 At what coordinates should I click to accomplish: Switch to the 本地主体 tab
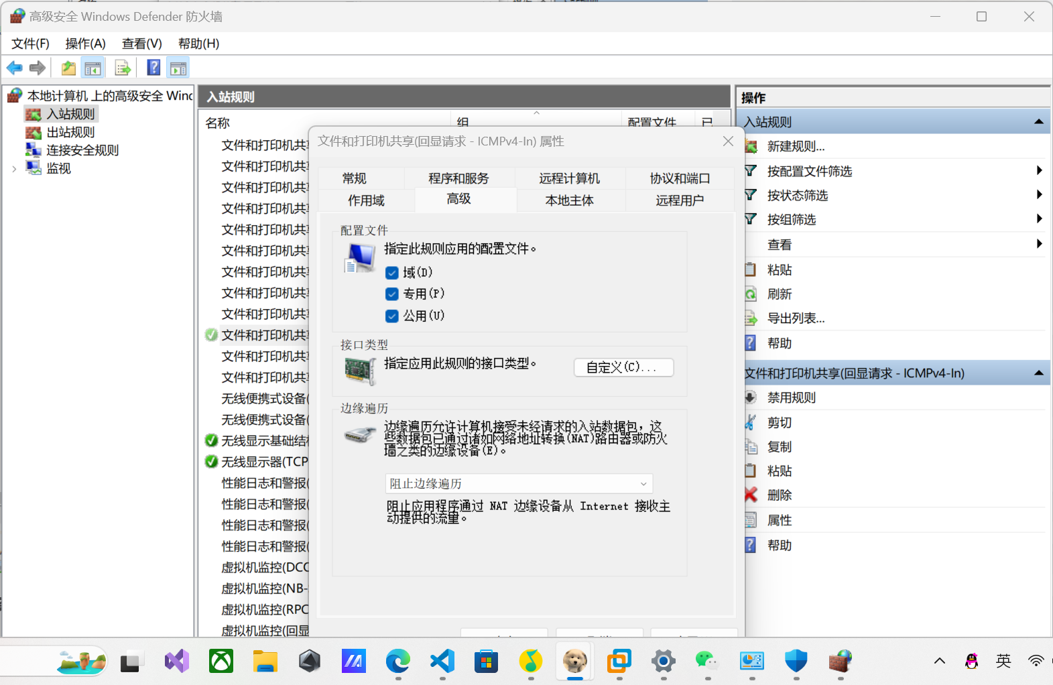[x=570, y=200]
